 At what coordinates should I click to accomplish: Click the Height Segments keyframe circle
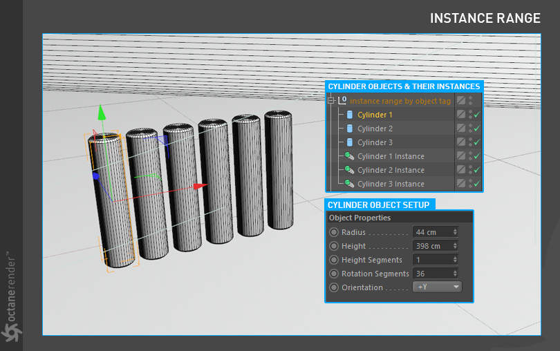(x=333, y=260)
